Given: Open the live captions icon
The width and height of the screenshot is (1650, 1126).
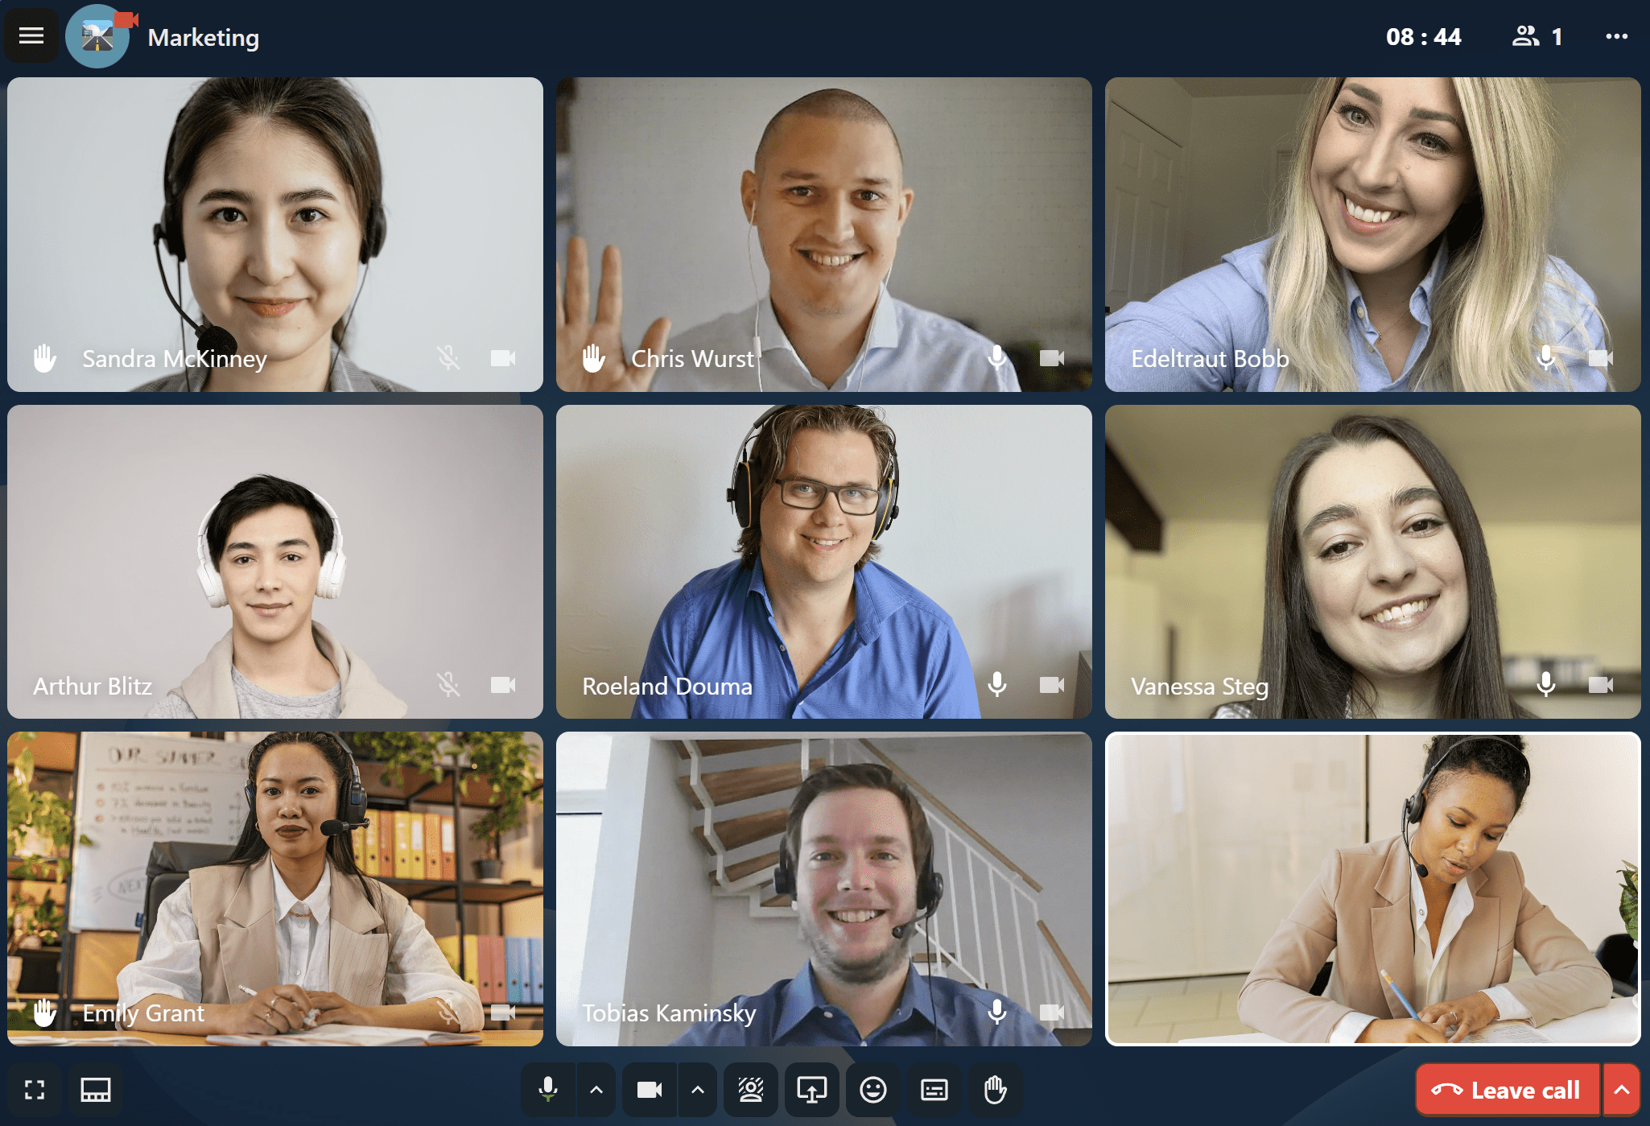Looking at the screenshot, I should click(934, 1090).
